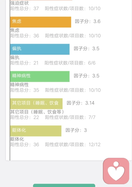Select the orange 焦虑 bar
Screen dimensions: 132x187
[x=40, y=22]
